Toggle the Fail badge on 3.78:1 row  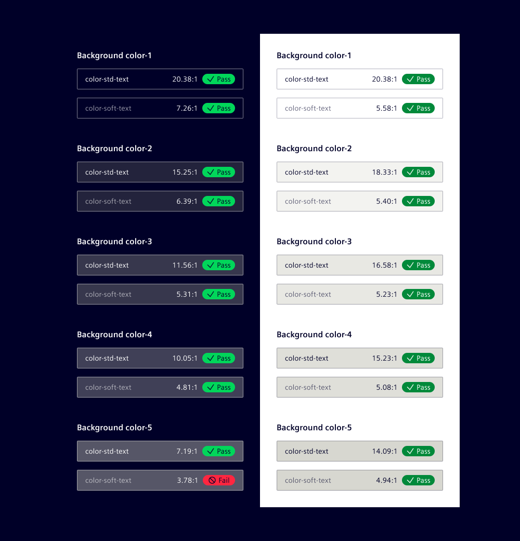219,480
